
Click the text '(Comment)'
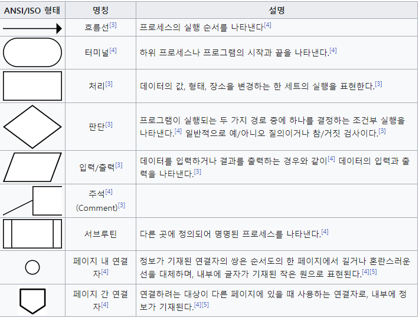point(97,208)
